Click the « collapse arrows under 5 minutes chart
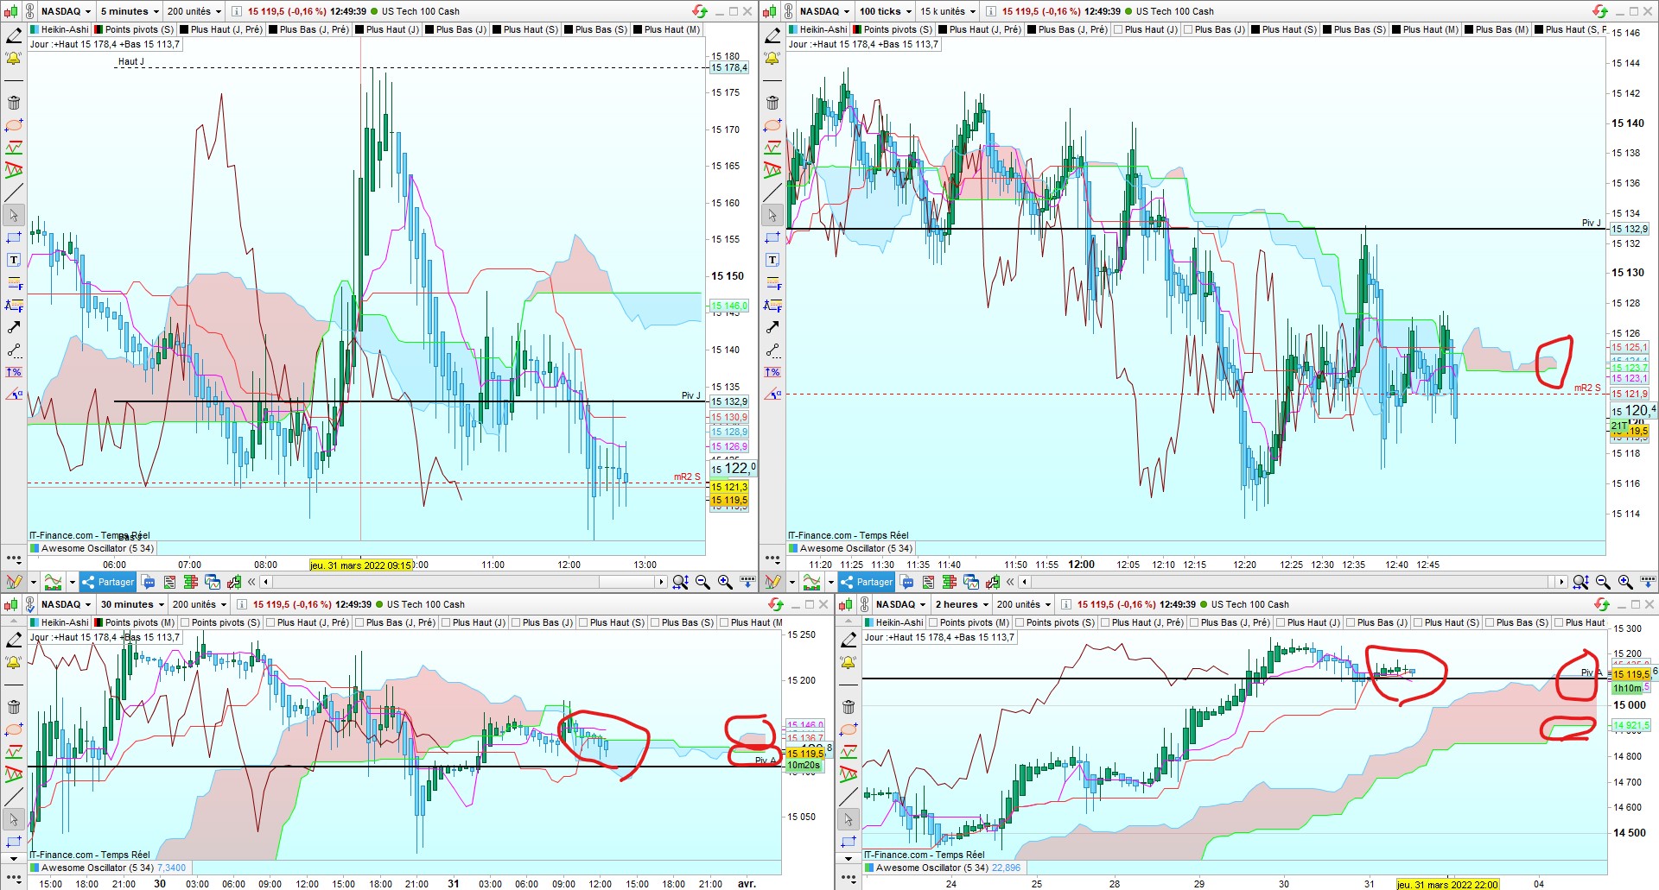The width and height of the screenshot is (1659, 890). (252, 582)
